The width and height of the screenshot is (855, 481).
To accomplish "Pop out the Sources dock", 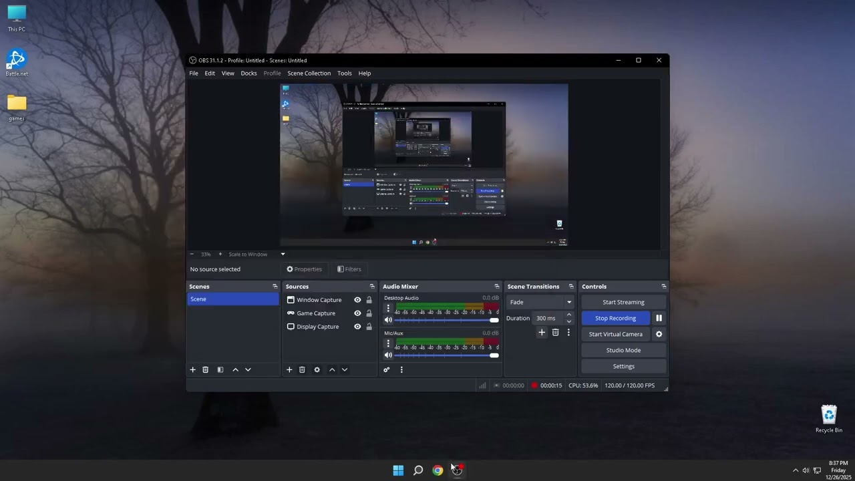I will click(x=372, y=287).
